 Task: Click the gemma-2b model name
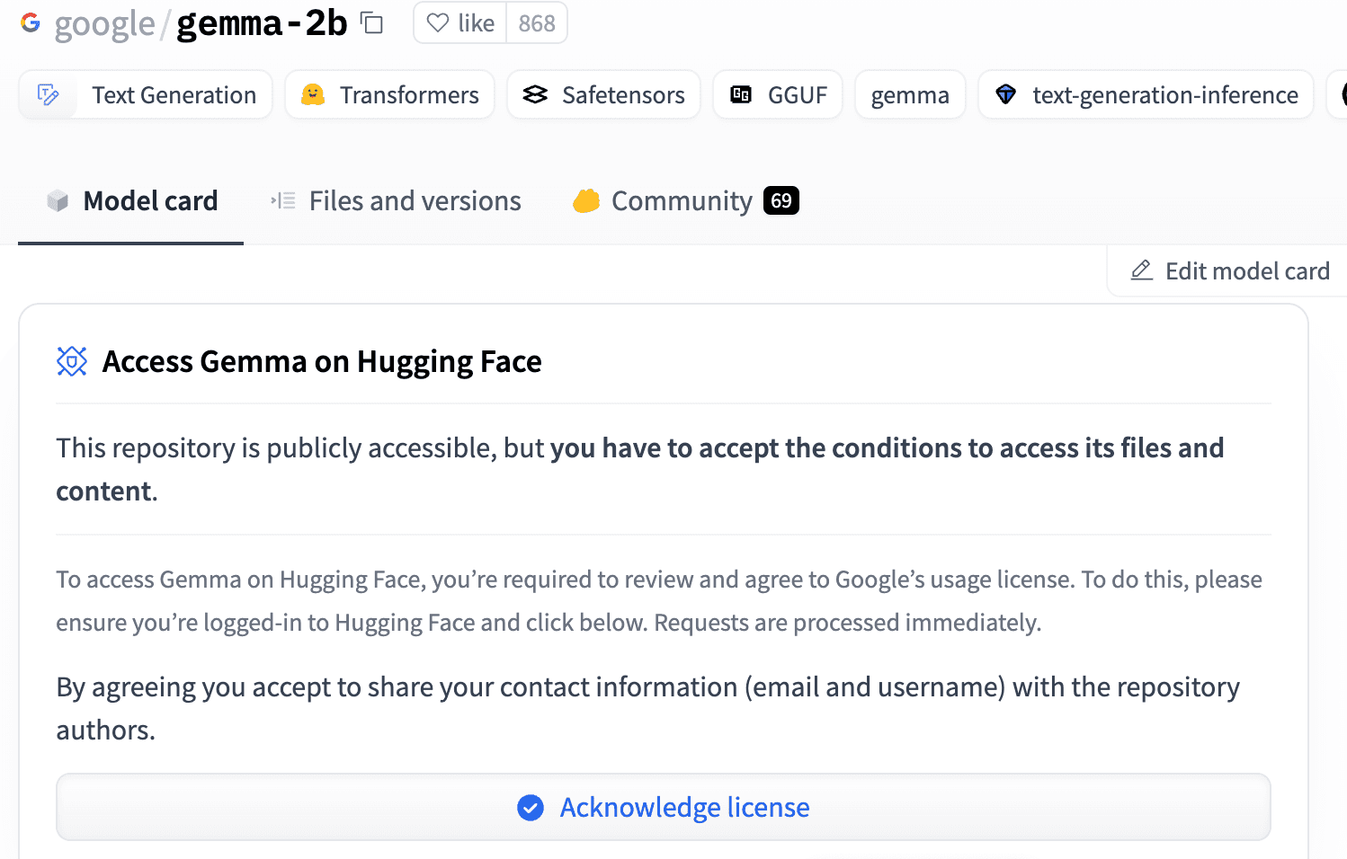[262, 23]
